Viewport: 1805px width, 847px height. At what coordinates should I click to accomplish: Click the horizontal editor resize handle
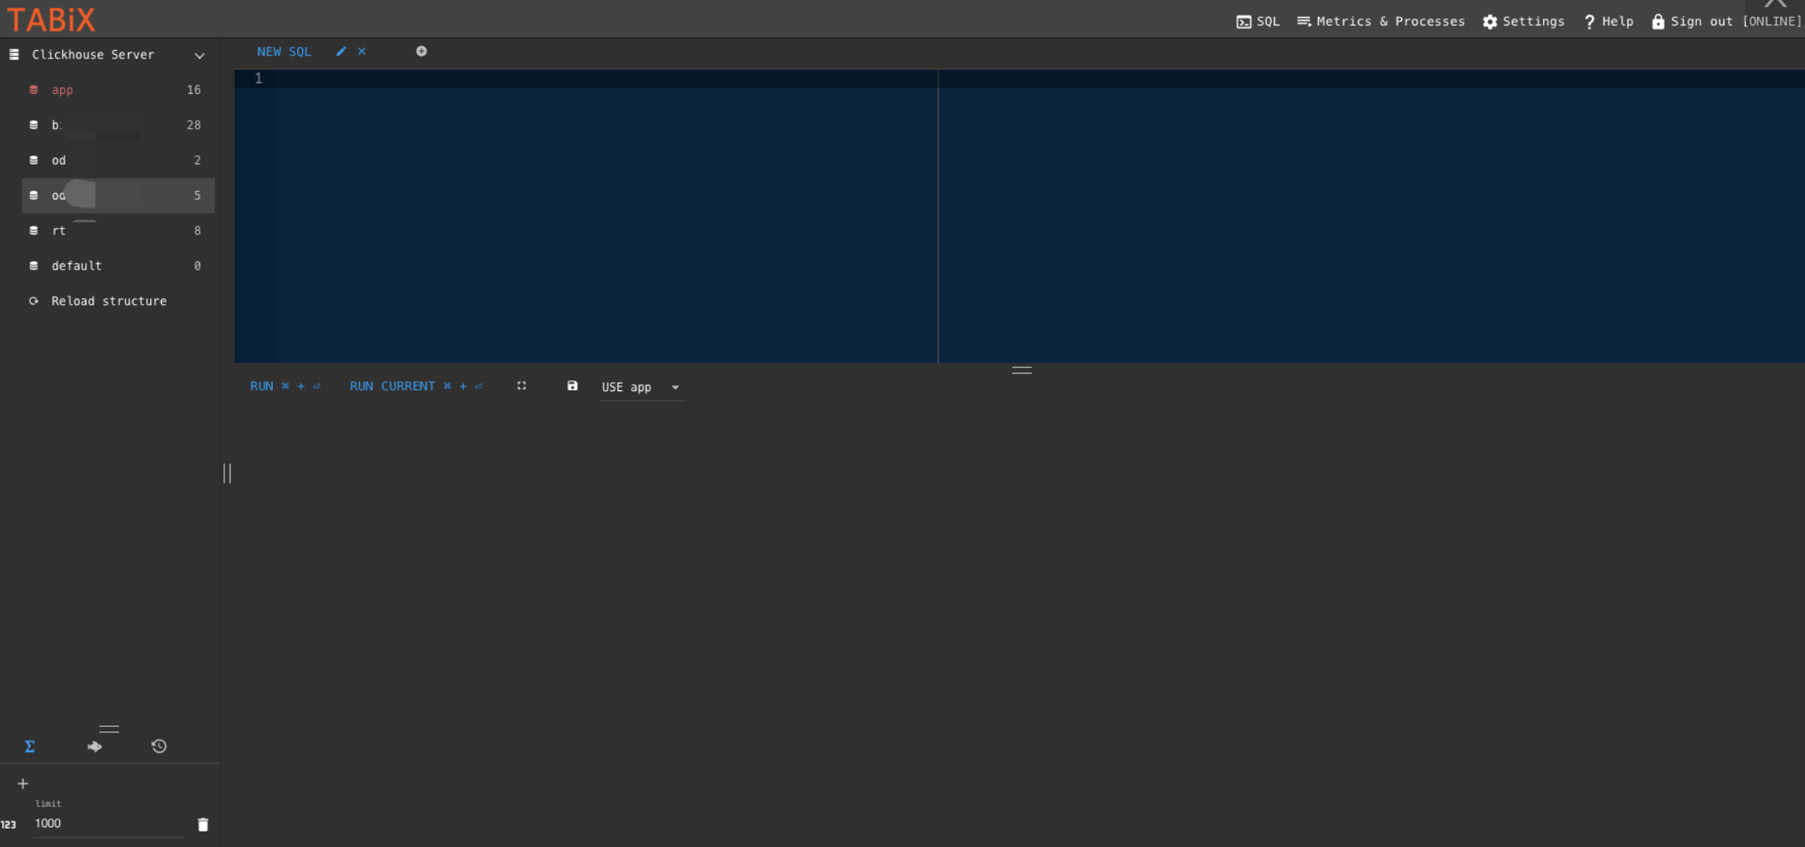click(1022, 370)
